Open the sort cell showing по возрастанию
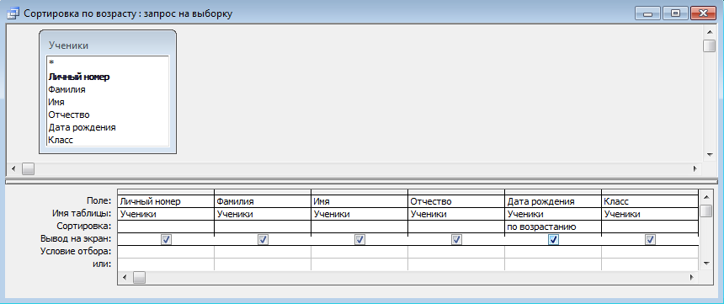724x304 pixels. point(553,227)
